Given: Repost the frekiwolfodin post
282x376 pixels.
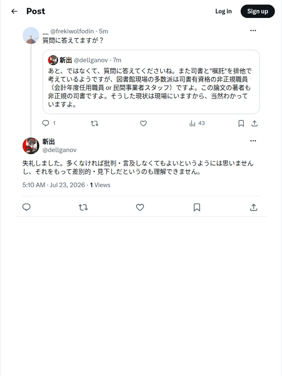Looking at the screenshot, I should point(94,124).
